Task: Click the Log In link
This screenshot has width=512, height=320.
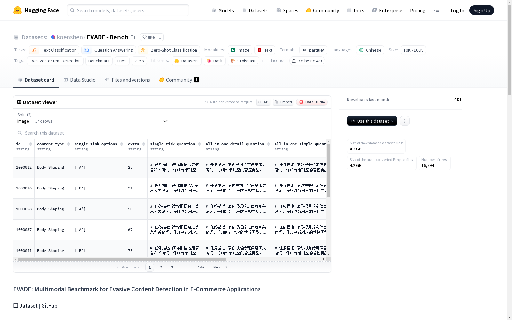Action: (457, 10)
